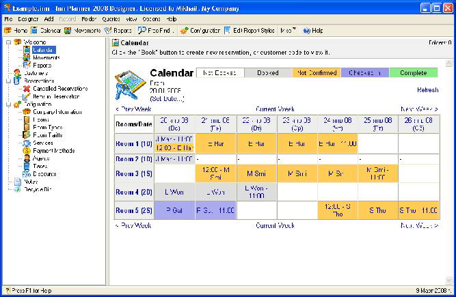
Task: Open the Folder menu
Action: pyautogui.click(x=89, y=19)
